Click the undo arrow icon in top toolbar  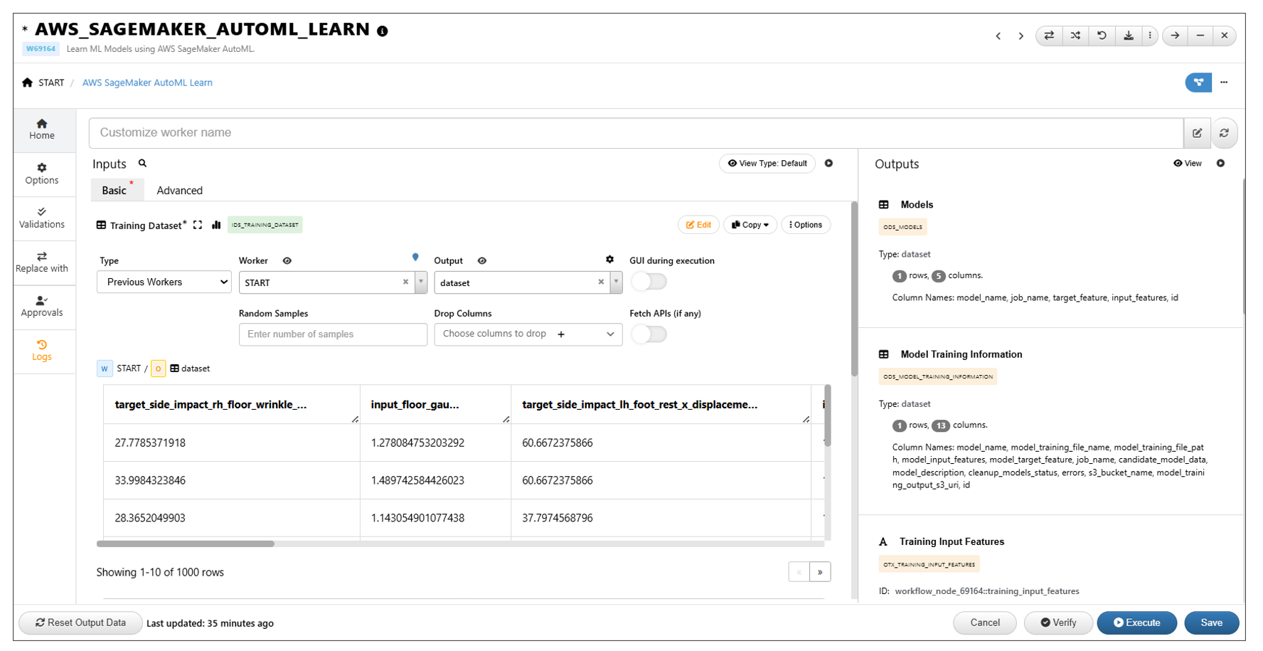point(1102,36)
